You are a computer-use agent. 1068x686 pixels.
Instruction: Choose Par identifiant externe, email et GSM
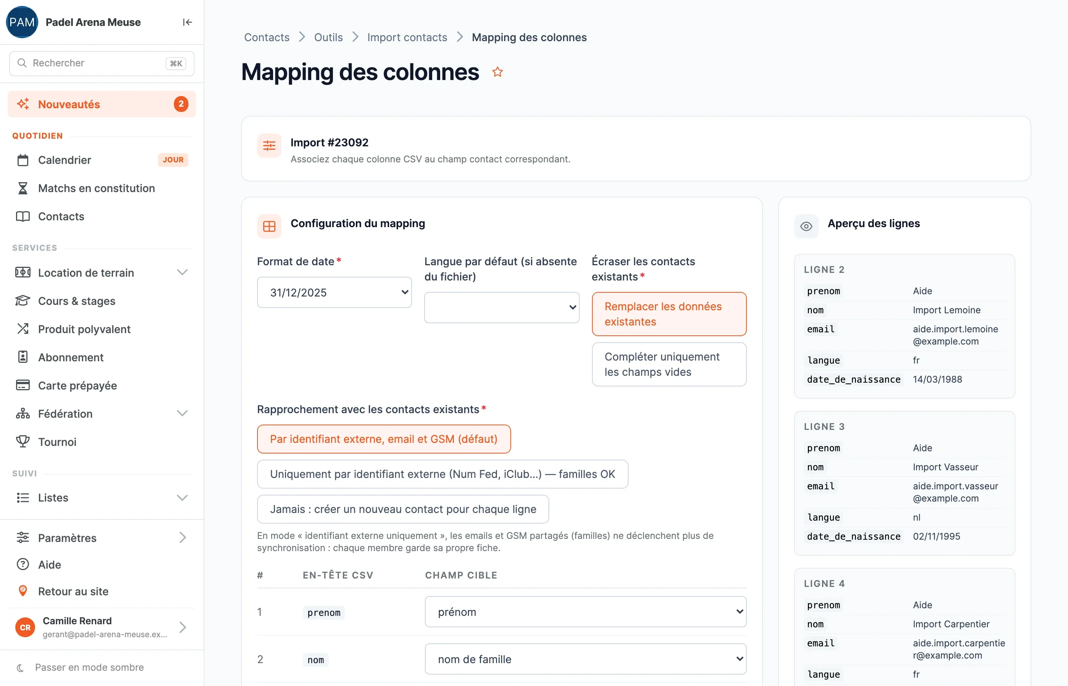coord(384,439)
